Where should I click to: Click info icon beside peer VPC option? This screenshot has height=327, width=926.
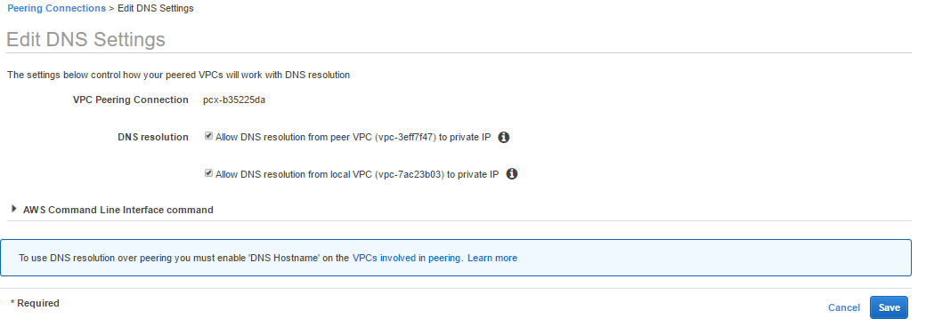(504, 137)
